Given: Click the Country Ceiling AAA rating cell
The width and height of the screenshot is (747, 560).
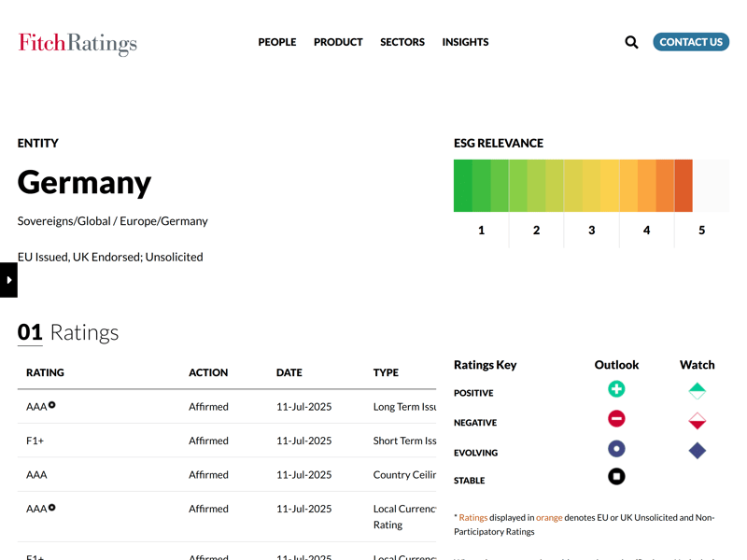Looking at the screenshot, I should 36,475.
